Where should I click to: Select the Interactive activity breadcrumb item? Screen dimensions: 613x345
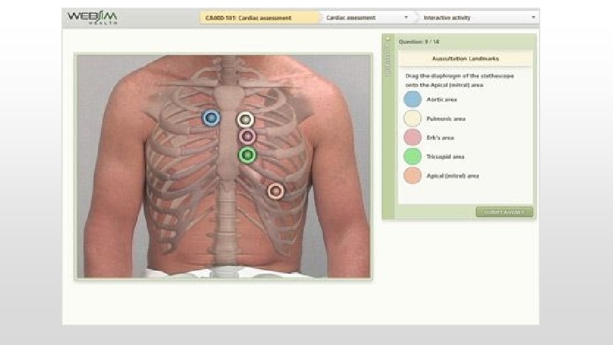pyautogui.click(x=447, y=18)
